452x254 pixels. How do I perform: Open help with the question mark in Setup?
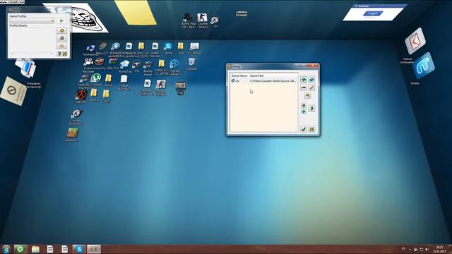(311, 109)
